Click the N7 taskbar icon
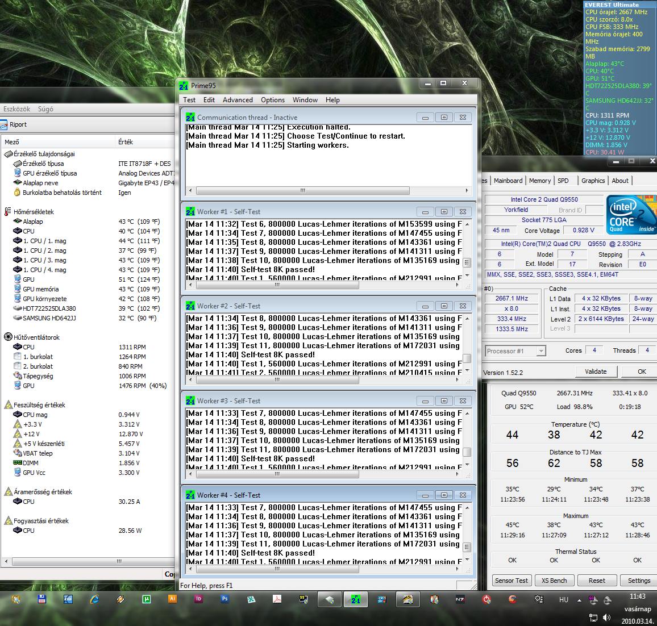This screenshot has height=626, width=657. tap(460, 600)
